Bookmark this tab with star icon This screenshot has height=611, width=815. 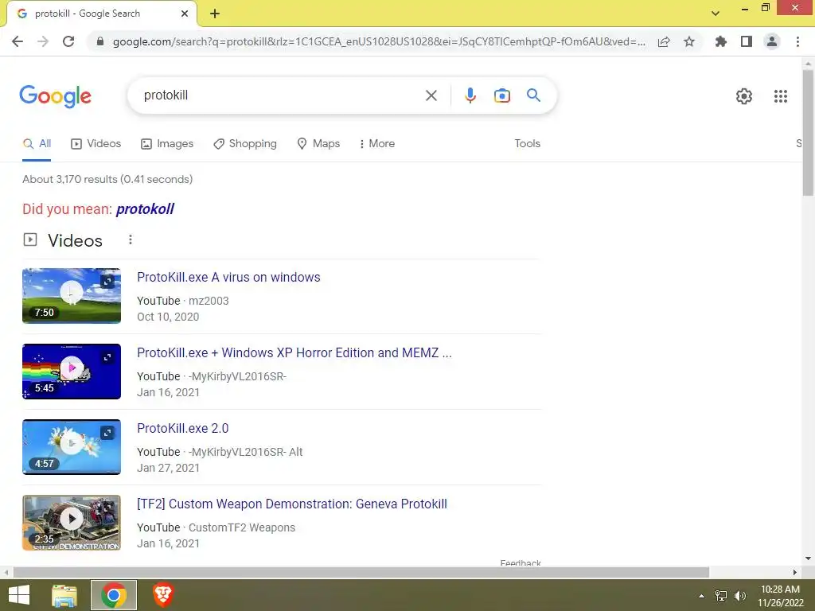[689, 41]
